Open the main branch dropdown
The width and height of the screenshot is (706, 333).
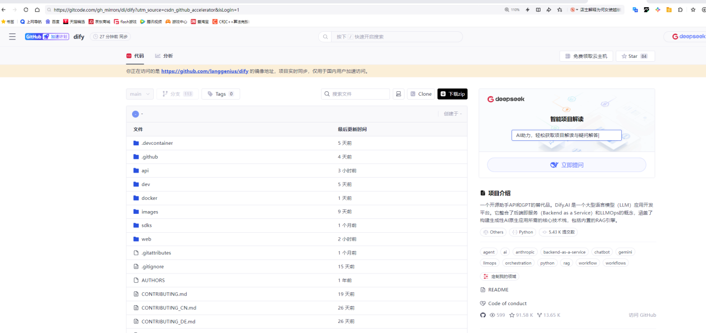click(139, 94)
